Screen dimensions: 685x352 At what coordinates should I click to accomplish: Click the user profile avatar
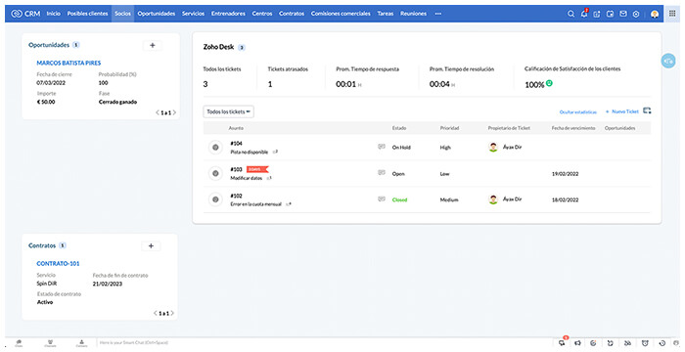(x=655, y=14)
